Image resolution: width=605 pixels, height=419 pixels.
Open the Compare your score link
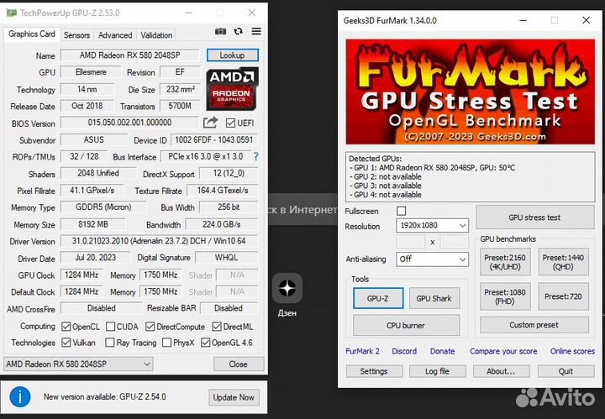(x=503, y=351)
